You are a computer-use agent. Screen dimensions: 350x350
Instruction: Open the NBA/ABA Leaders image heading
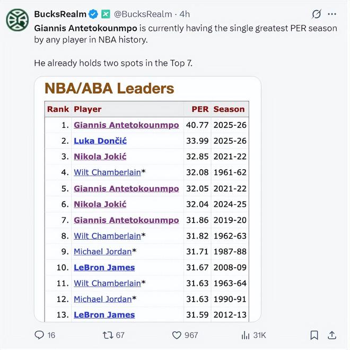coord(109,88)
